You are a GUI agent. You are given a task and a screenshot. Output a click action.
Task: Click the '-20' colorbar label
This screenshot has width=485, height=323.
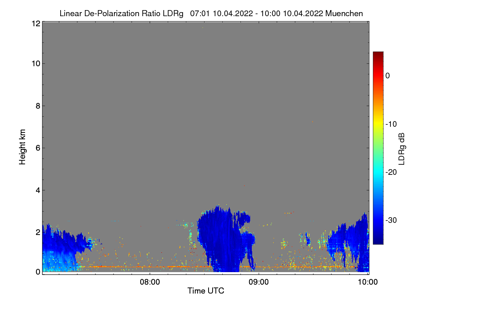click(x=391, y=172)
